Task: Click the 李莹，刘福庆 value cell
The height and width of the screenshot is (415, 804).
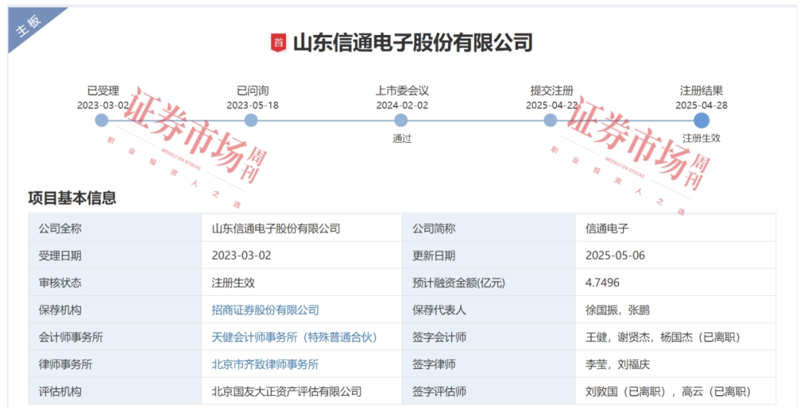Action: click(676, 364)
